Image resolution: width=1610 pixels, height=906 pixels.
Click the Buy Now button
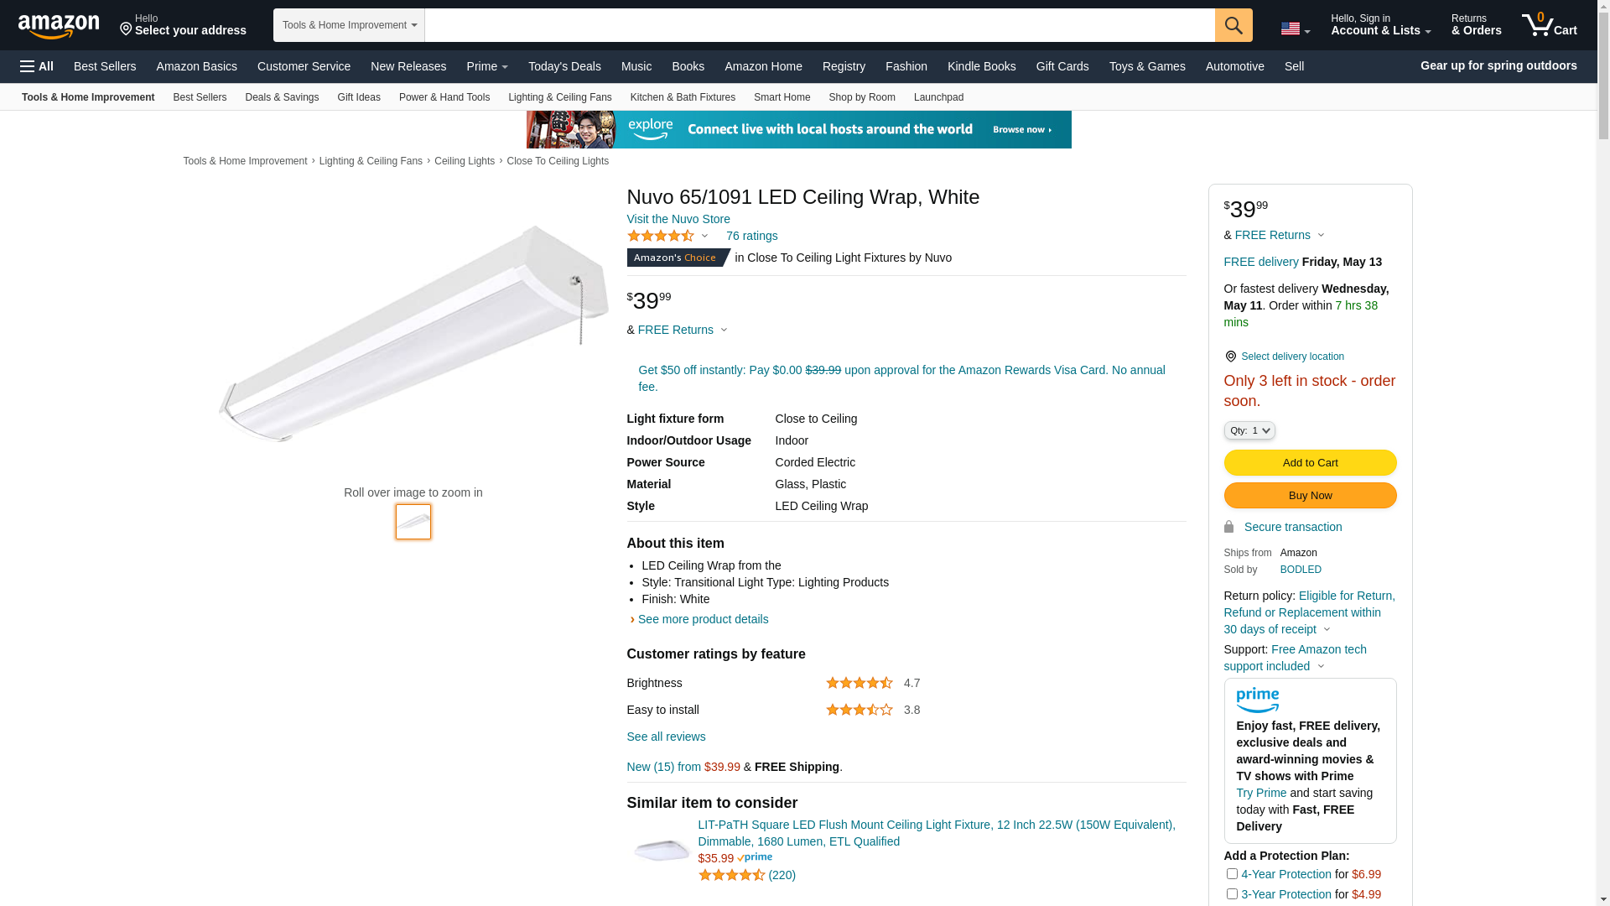click(x=1310, y=496)
